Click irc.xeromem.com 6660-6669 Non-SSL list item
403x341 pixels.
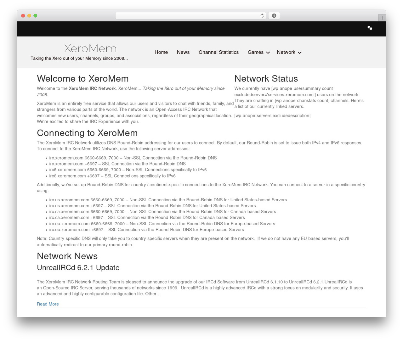click(133, 158)
